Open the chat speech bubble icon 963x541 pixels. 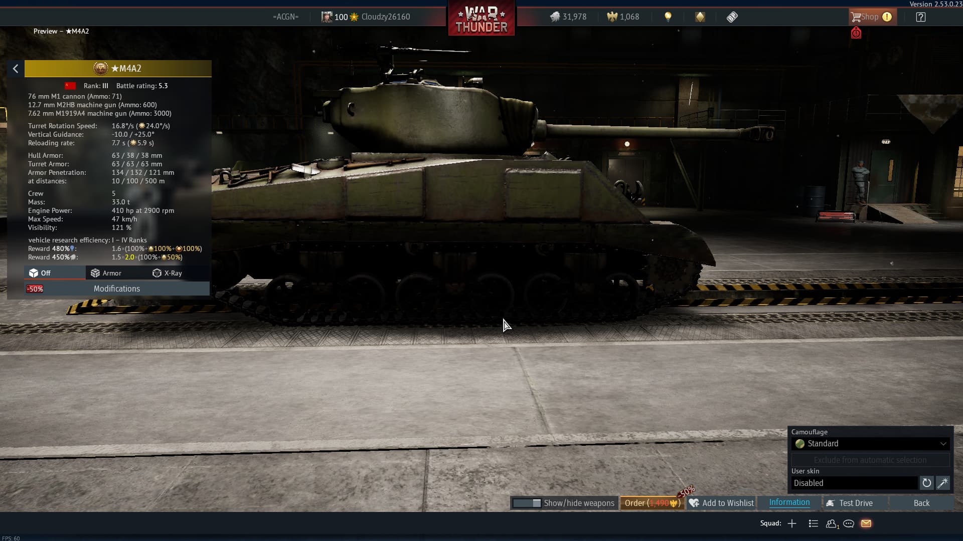849,523
